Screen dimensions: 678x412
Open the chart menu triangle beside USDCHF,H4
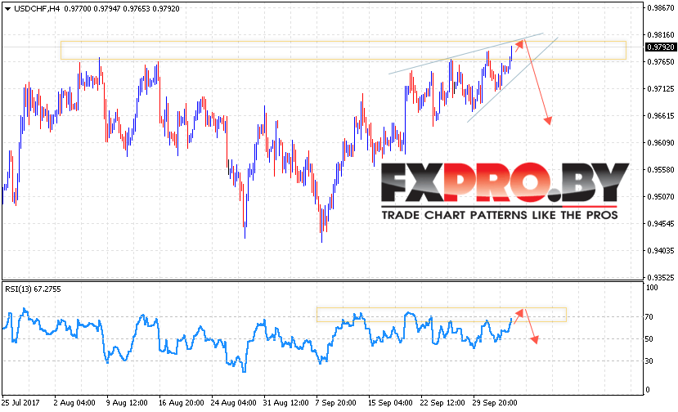(x=7, y=9)
